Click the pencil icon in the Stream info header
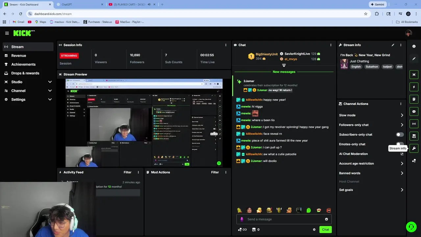 (x=393, y=45)
